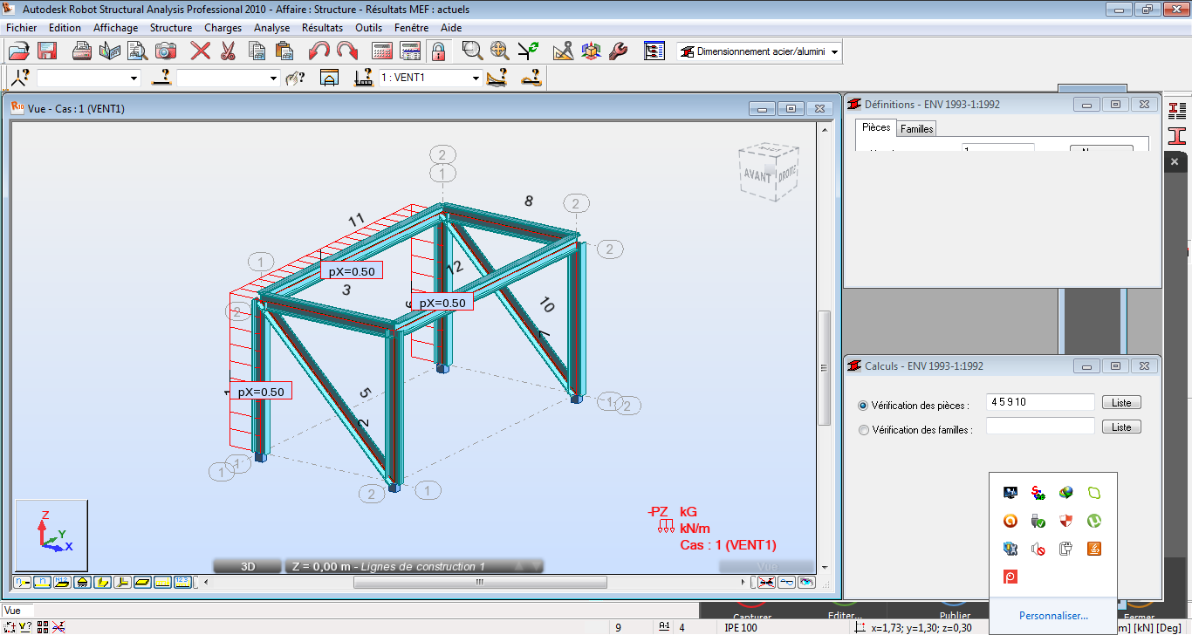Toggle bar numbers display icon in bottom view toolbar
The height and width of the screenshot is (635, 1192).
[41, 581]
